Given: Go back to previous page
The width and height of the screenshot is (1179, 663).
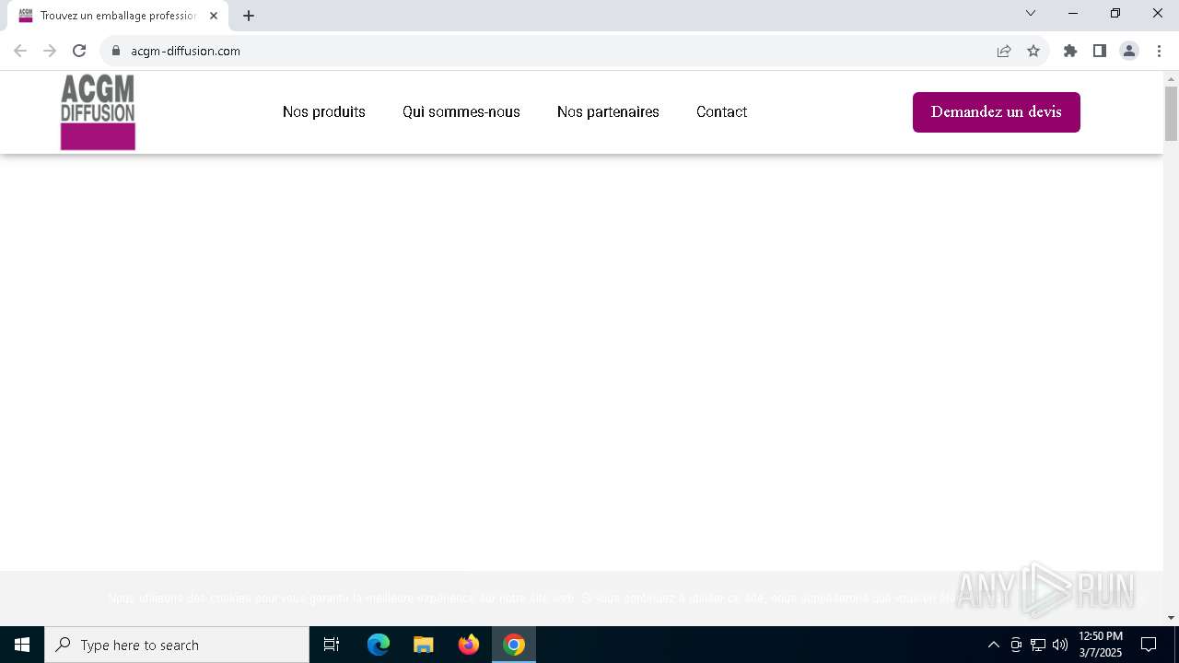Looking at the screenshot, I should coord(20,51).
